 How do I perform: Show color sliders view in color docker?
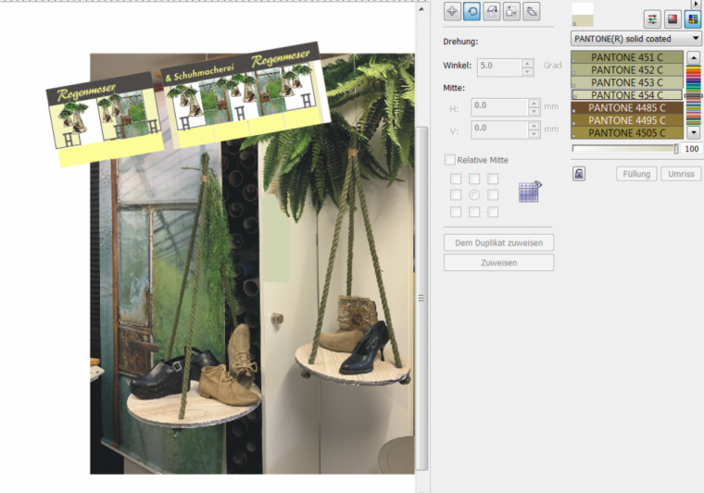pyautogui.click(x=652, y=18)
